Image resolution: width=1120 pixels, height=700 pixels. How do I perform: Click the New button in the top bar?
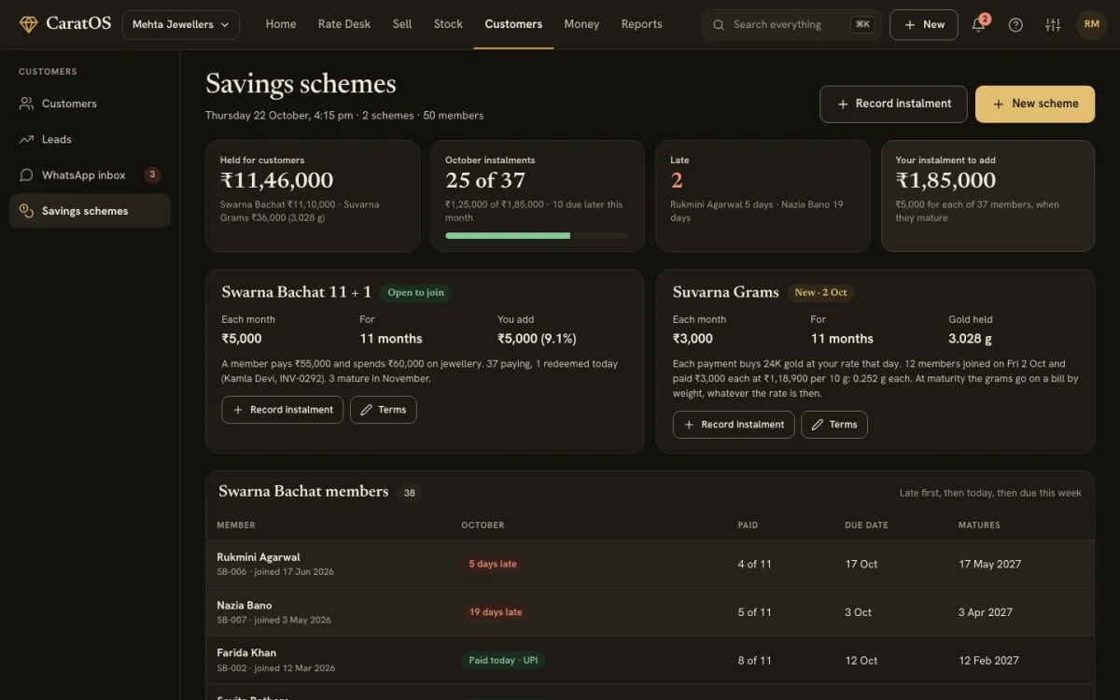point(924,24)
